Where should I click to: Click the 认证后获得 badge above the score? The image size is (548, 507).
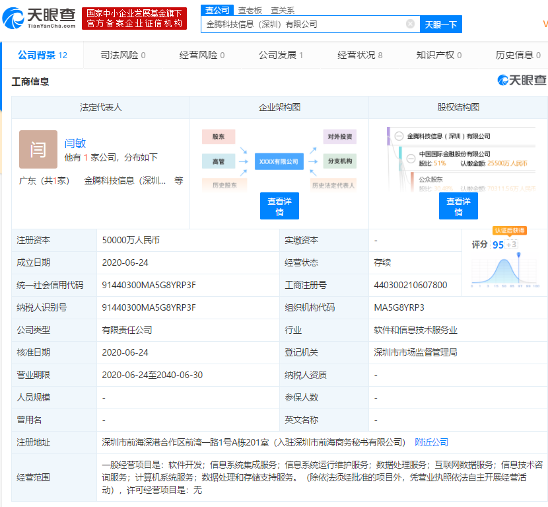point(510,231)
